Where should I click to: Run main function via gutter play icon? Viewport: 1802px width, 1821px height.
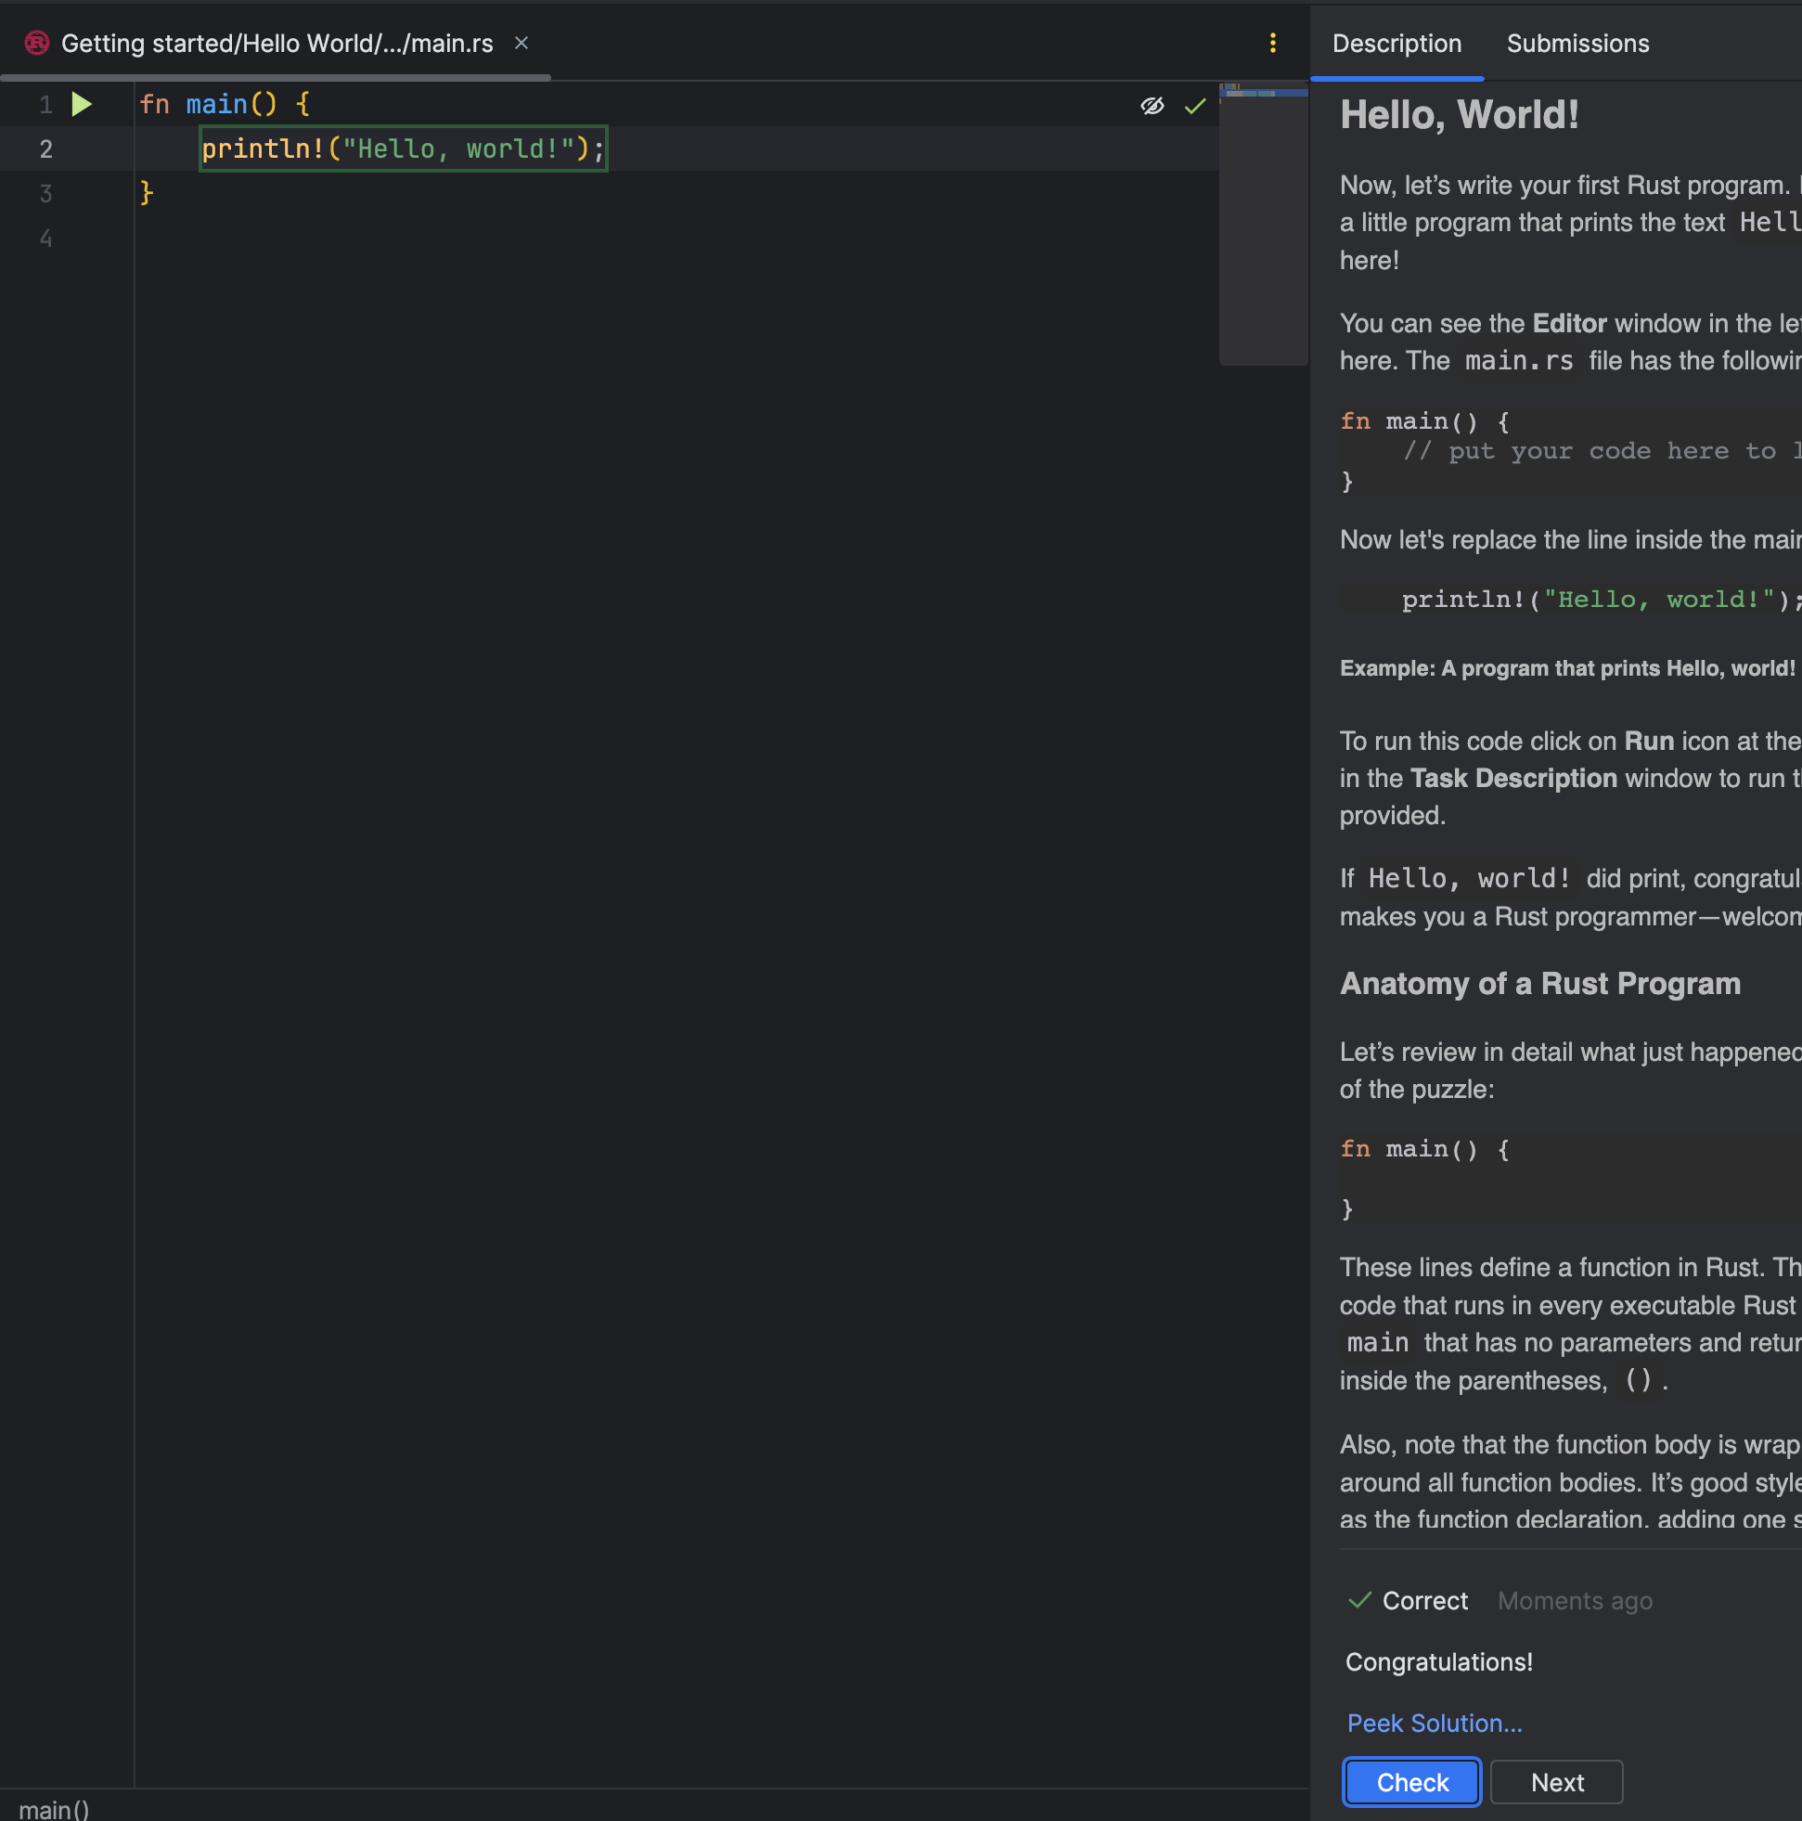pos(82,105)
